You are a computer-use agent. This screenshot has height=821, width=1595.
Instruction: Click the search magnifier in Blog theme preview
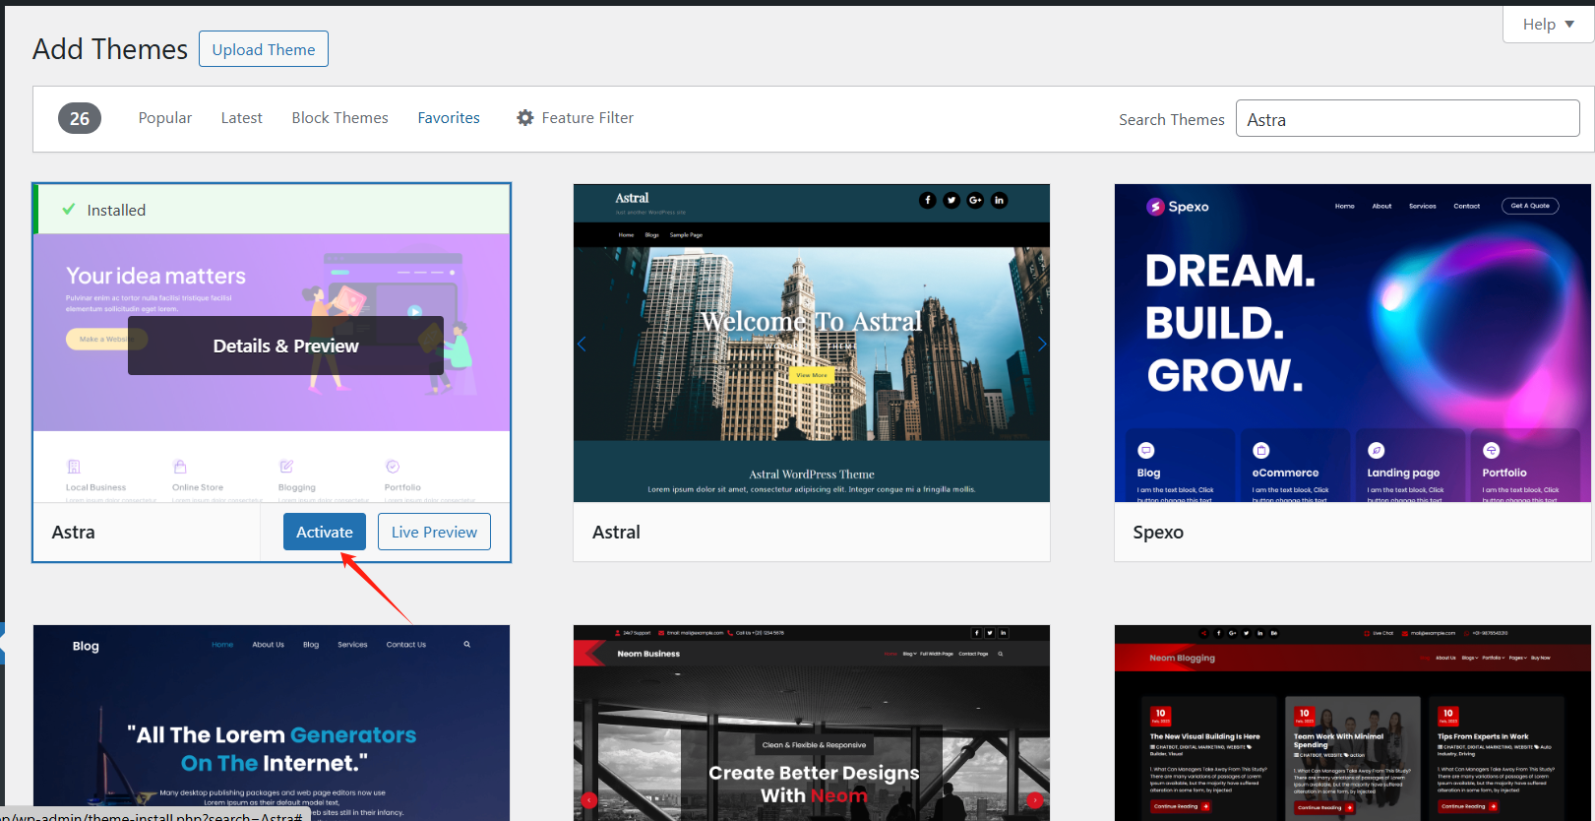click(466, 645)
